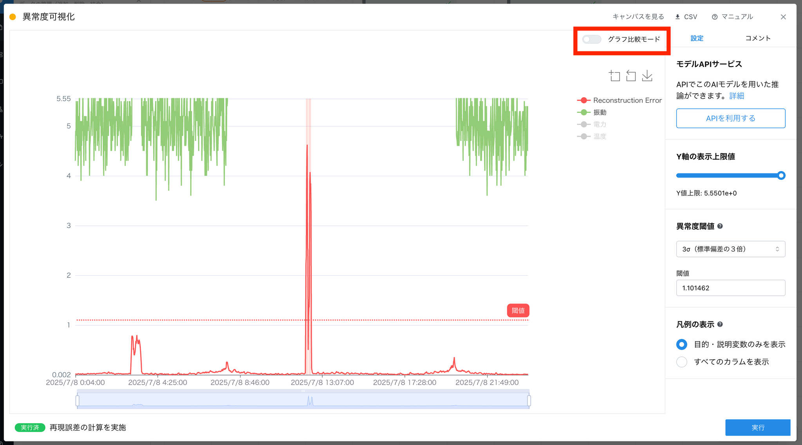Open the マニュアル help icon
The image size is (802, 445).
pos(715,17)
